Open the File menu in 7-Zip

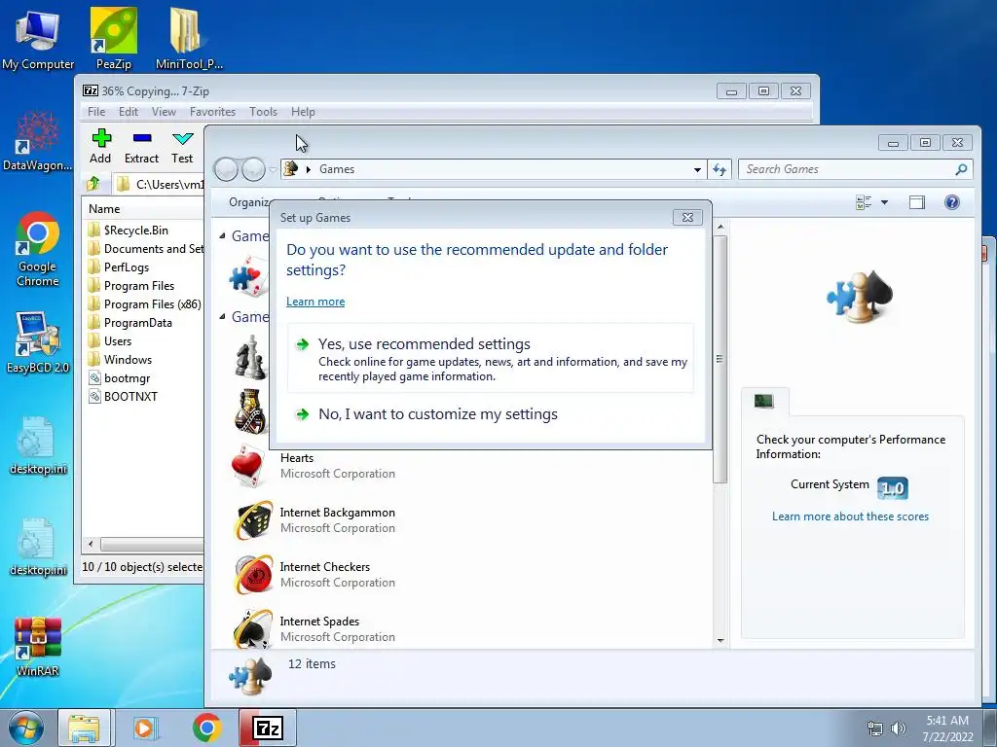tap(96, 112)
